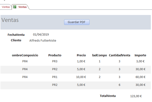
Task: Select the PR1 product cell
Action: [x=55, y=77]
